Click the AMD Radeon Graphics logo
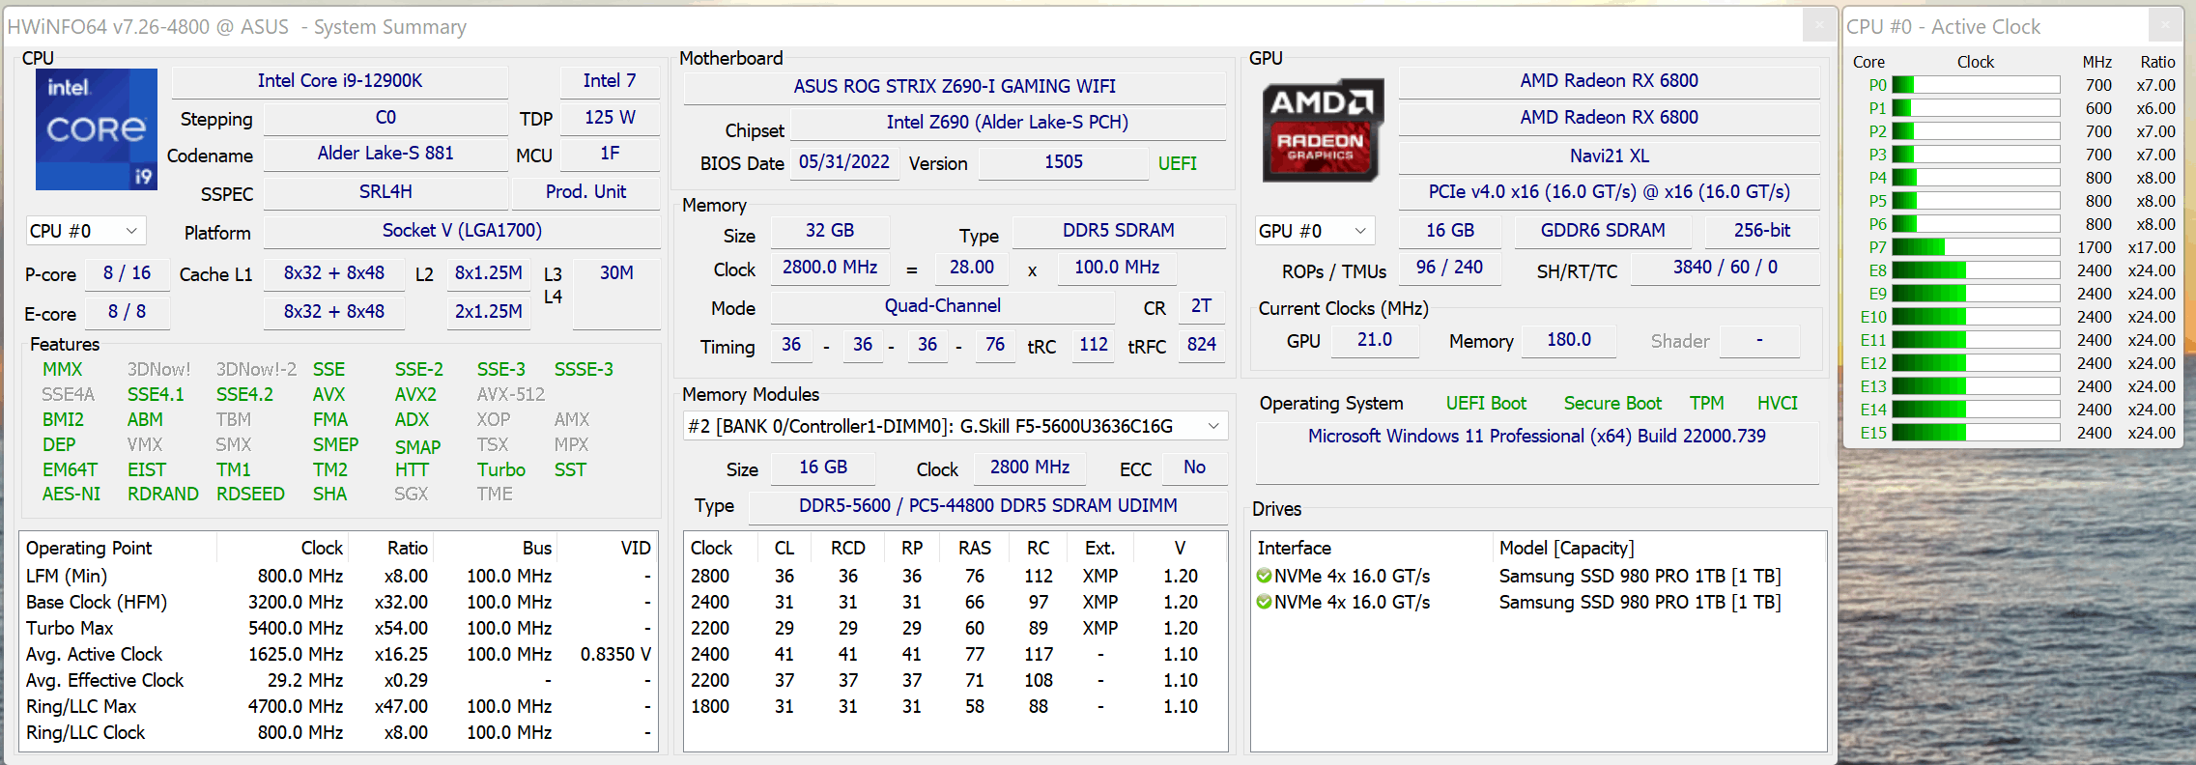This screenshot has width=2196, height=765. pos(1322,130)
